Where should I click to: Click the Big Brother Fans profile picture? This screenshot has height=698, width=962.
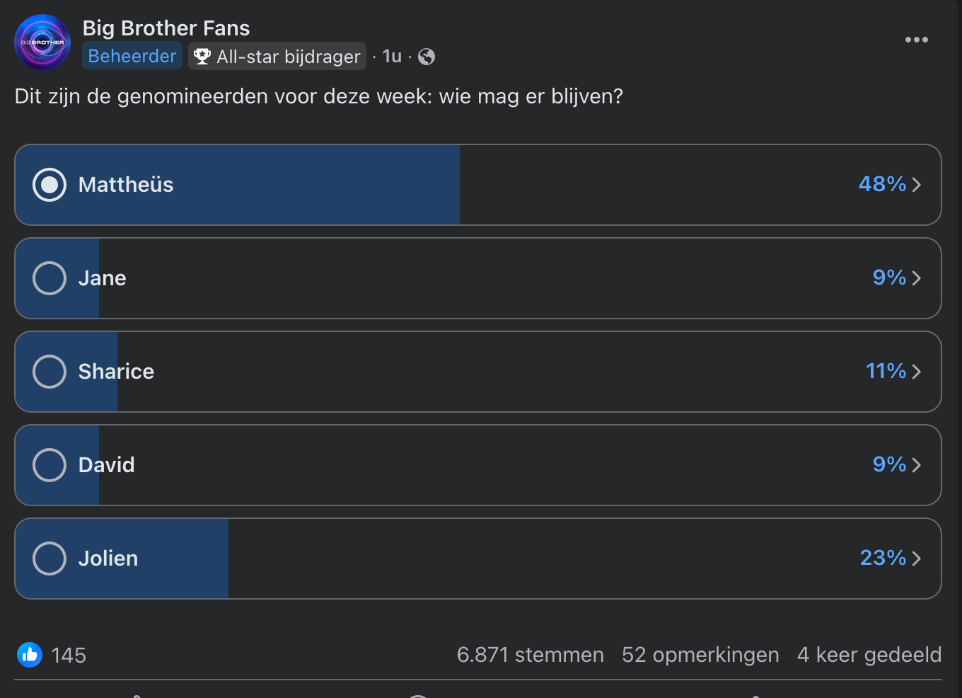click(42, 42)
